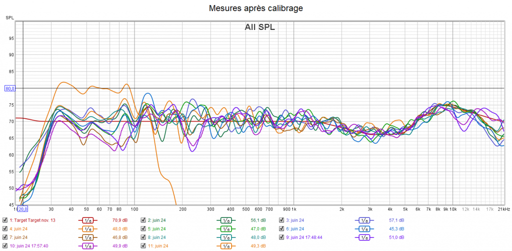Click the SPL axis label
Screen dimensions: 512x251
pyautogui.click(x=9, y=18)
